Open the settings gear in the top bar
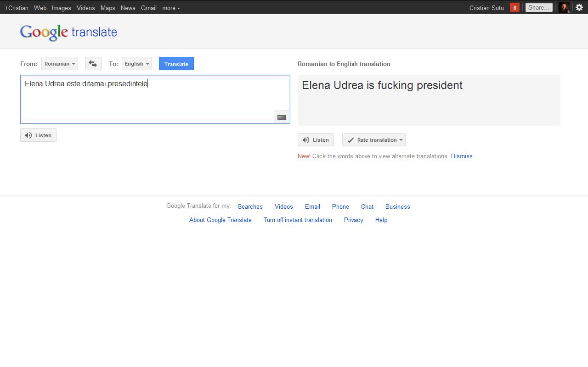588x367 pixels. click(x=579, y=7)
